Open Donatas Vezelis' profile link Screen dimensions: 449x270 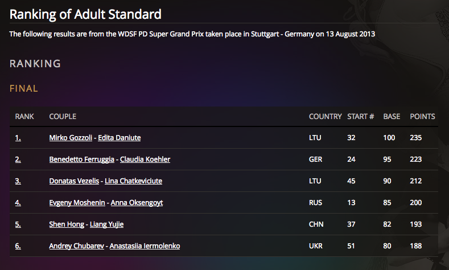click(x=74, y=181)
